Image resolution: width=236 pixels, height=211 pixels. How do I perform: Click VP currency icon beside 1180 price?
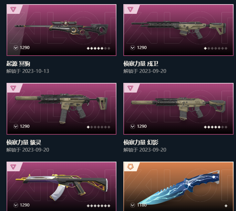point(133,205)
